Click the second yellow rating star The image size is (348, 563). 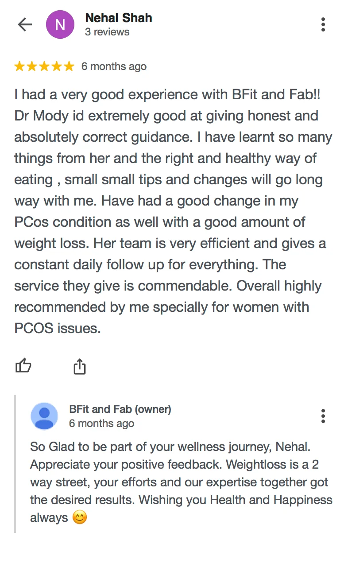[32, 66]
